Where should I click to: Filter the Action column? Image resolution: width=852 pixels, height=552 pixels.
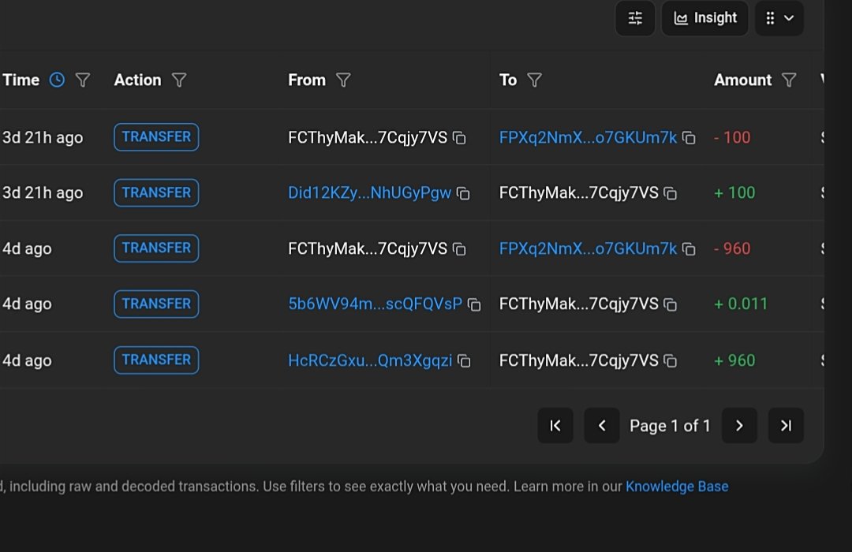click(x=179, y=80)
